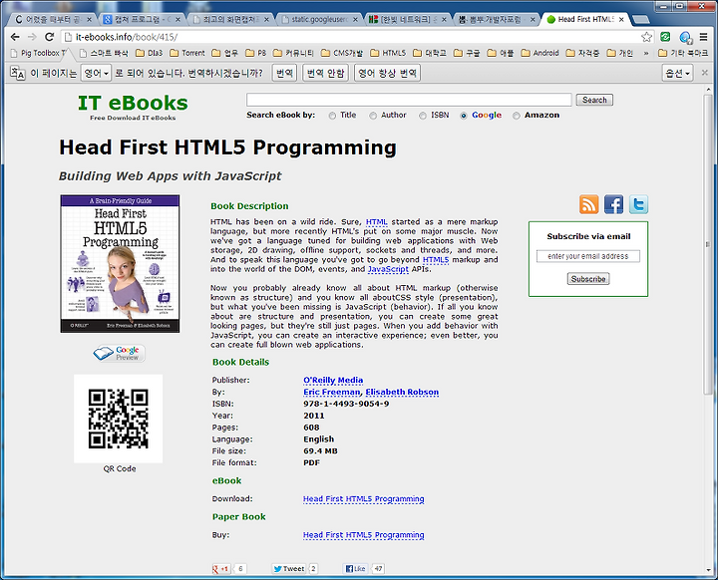Open the RSS feed icon

coord(589,204)
